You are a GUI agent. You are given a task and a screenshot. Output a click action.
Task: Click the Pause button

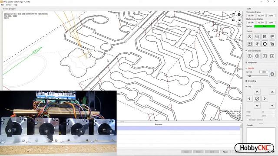tap(225, 152)
